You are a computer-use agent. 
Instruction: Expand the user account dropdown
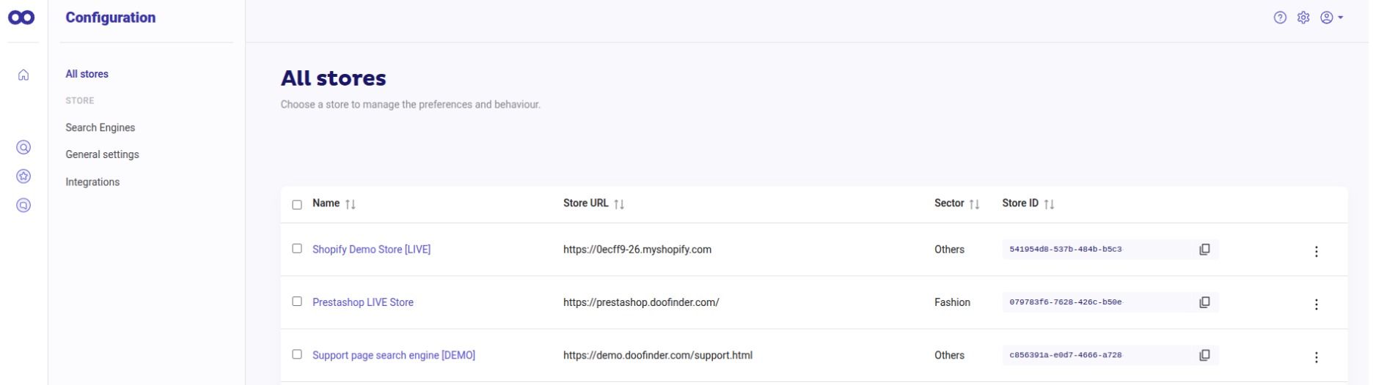(1331, 18)
